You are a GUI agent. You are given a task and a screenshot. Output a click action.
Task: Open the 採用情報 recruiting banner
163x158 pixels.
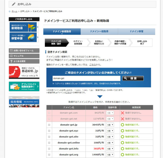point(24,102)
